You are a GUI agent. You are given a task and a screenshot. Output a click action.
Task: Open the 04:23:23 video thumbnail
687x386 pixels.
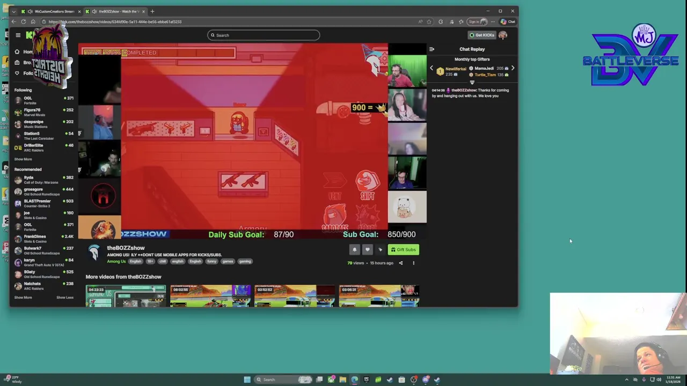pos(126,296)
